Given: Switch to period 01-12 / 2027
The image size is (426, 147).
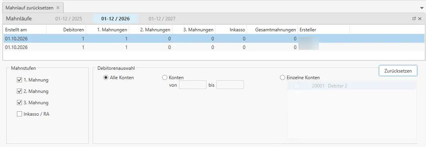Looking at the screenshot, I should 162,19.
